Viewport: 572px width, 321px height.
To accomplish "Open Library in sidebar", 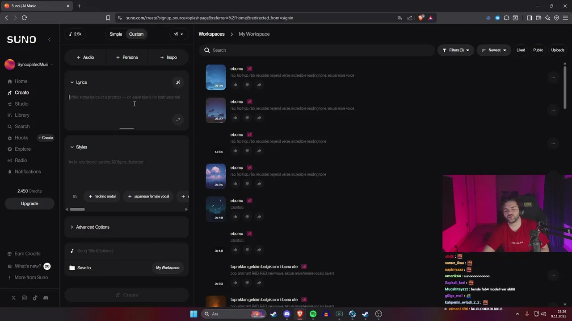I will tap(19, 115).
